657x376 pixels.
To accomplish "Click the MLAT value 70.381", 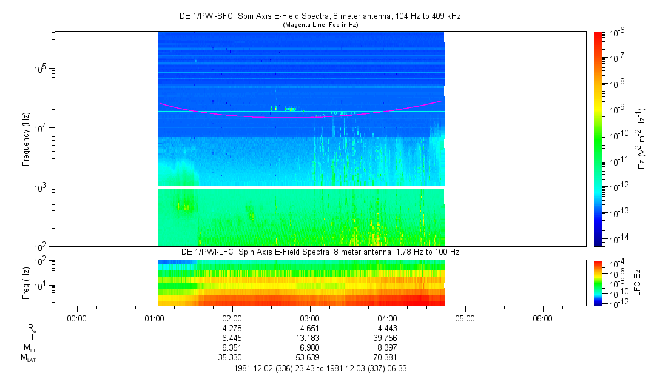I will pyautogui.click(x=388, y=357).
